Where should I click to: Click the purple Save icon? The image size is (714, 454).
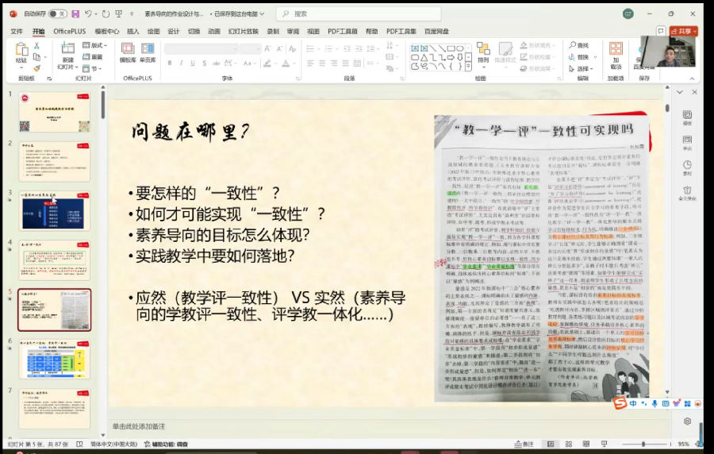75,13
